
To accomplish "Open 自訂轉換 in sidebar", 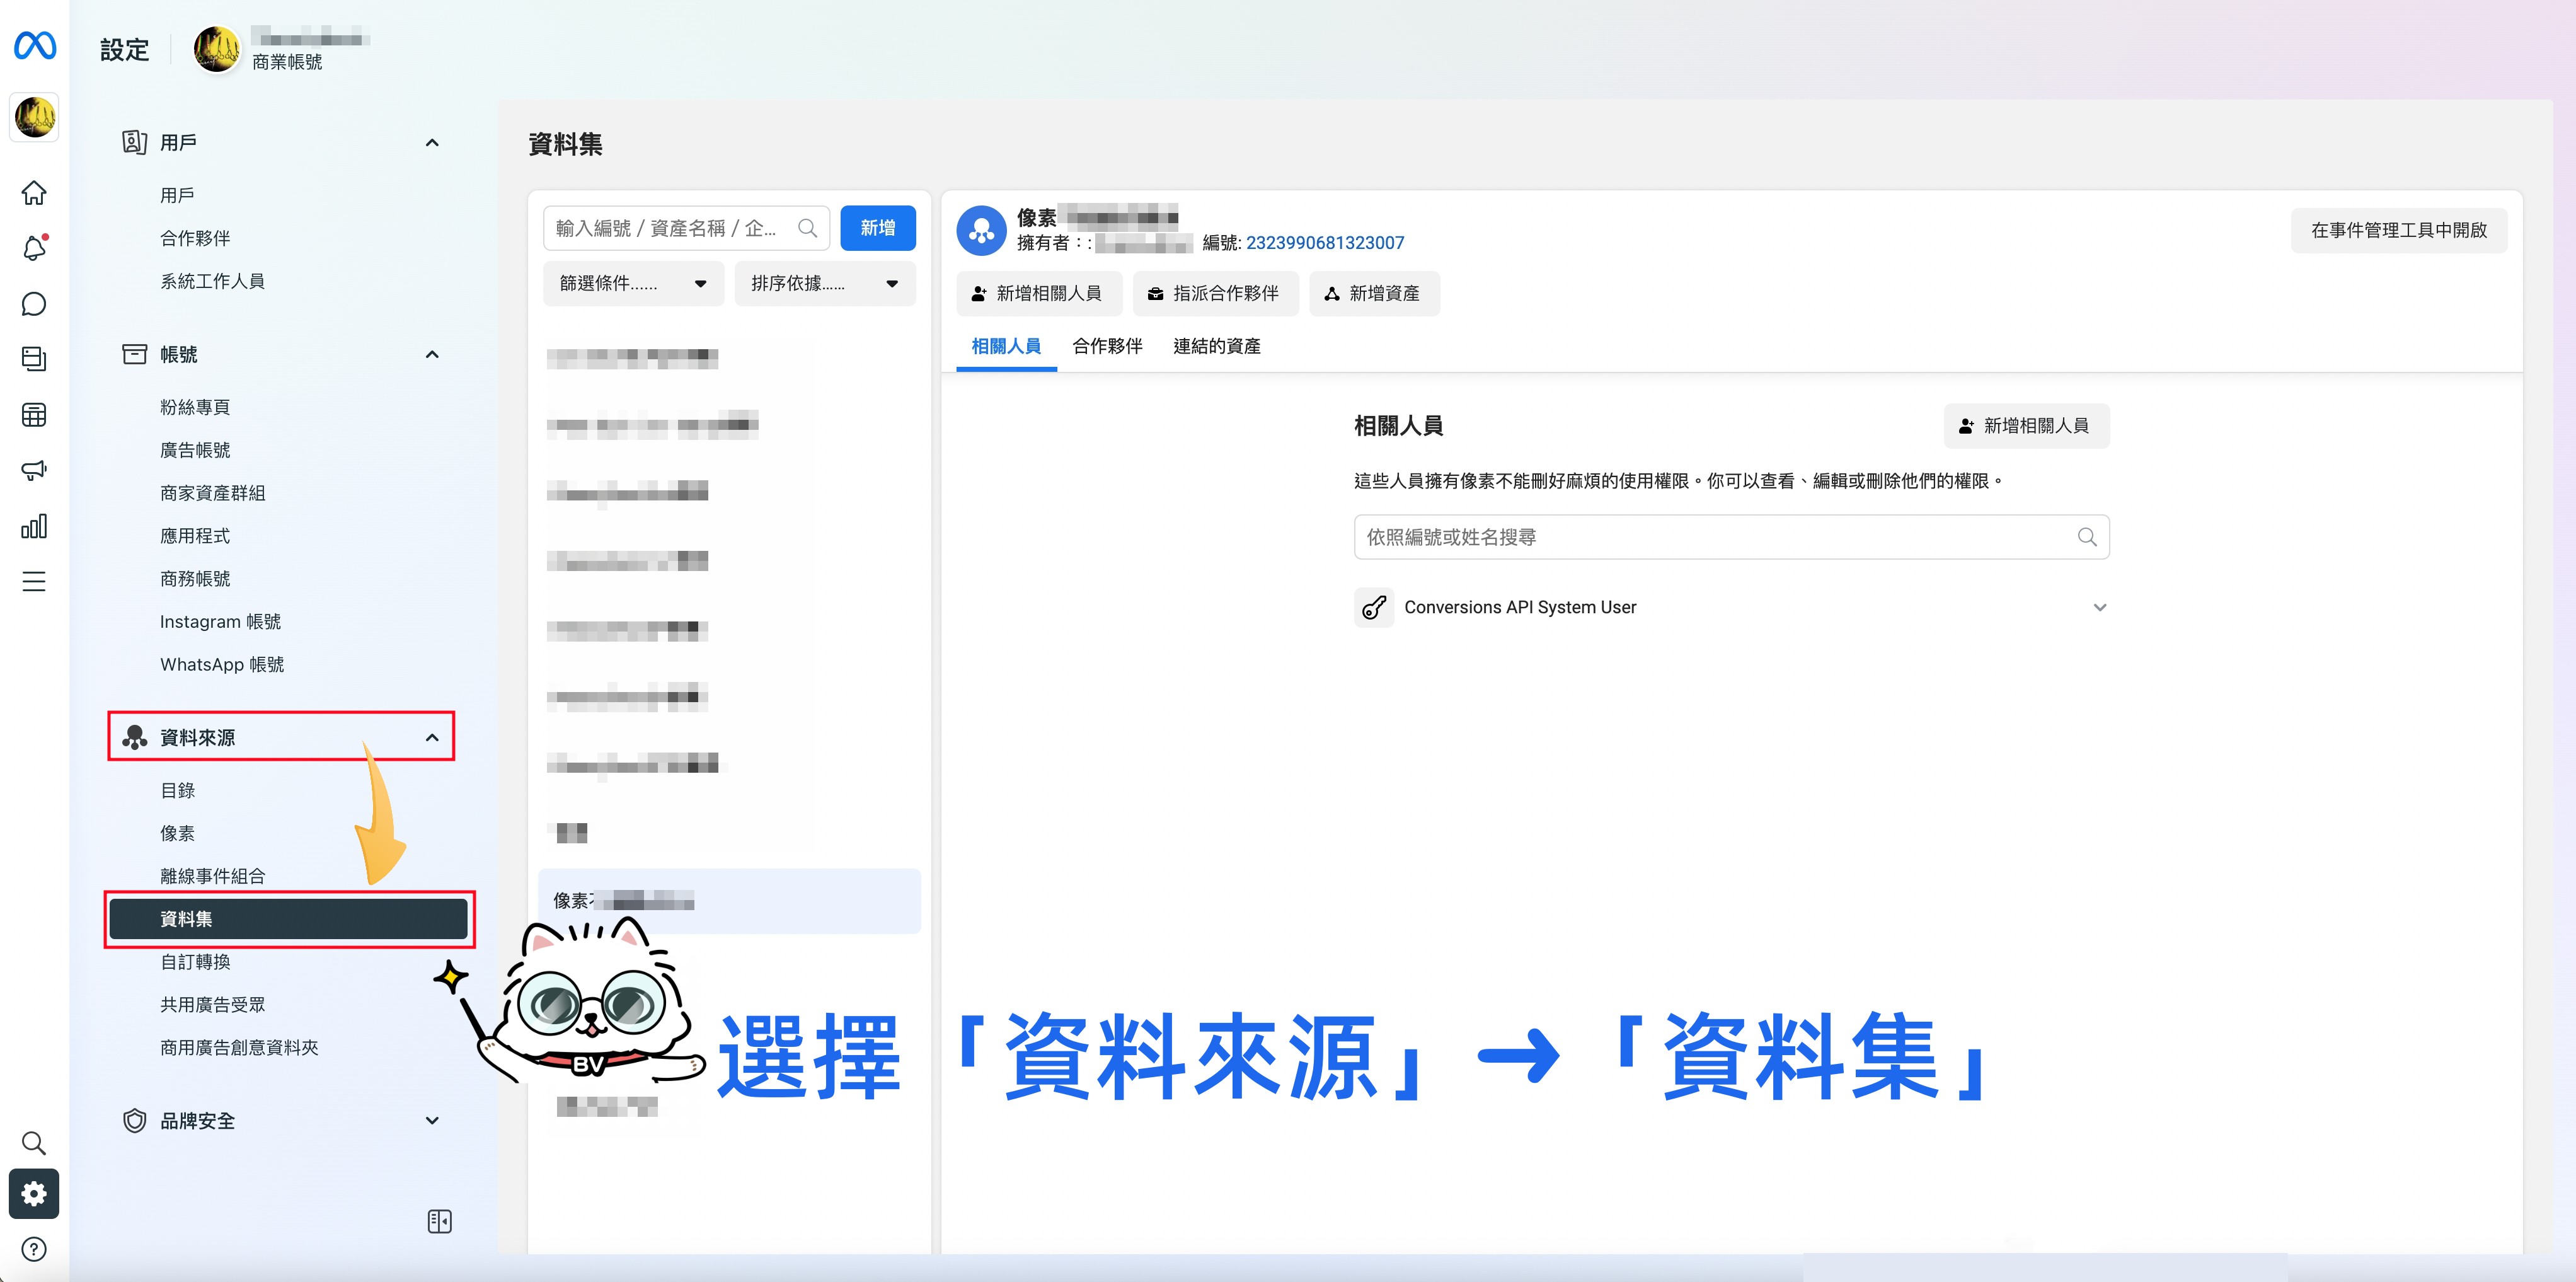I will [x=195, y=962].
